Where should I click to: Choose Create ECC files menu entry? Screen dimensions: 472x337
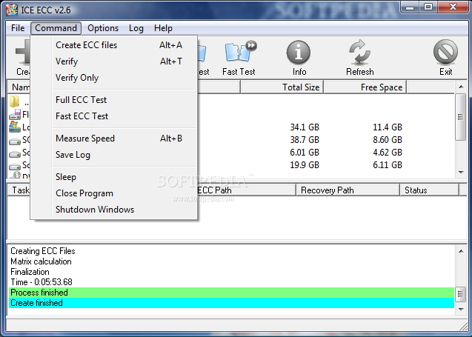click(114, 45)
